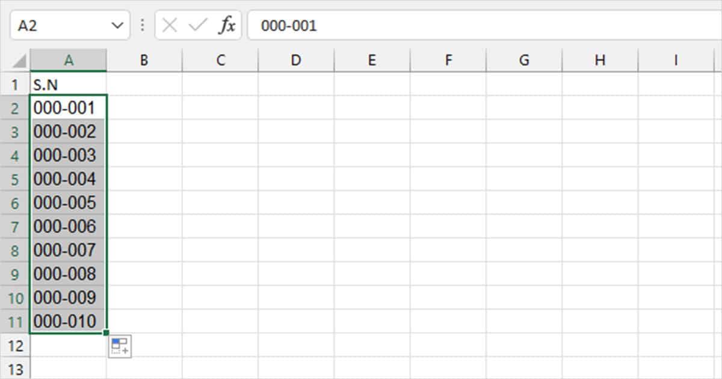Select the cell containing S.N
This screenshot has width=722, height=379.
point(68,84)
